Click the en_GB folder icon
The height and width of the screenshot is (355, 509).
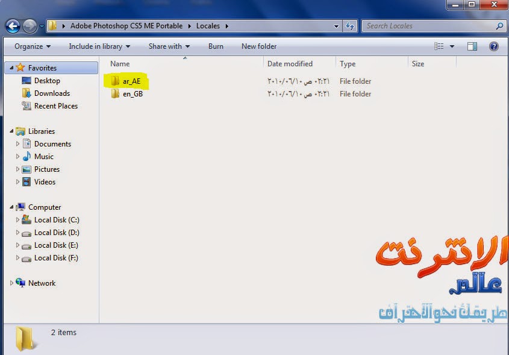[115, 93]
